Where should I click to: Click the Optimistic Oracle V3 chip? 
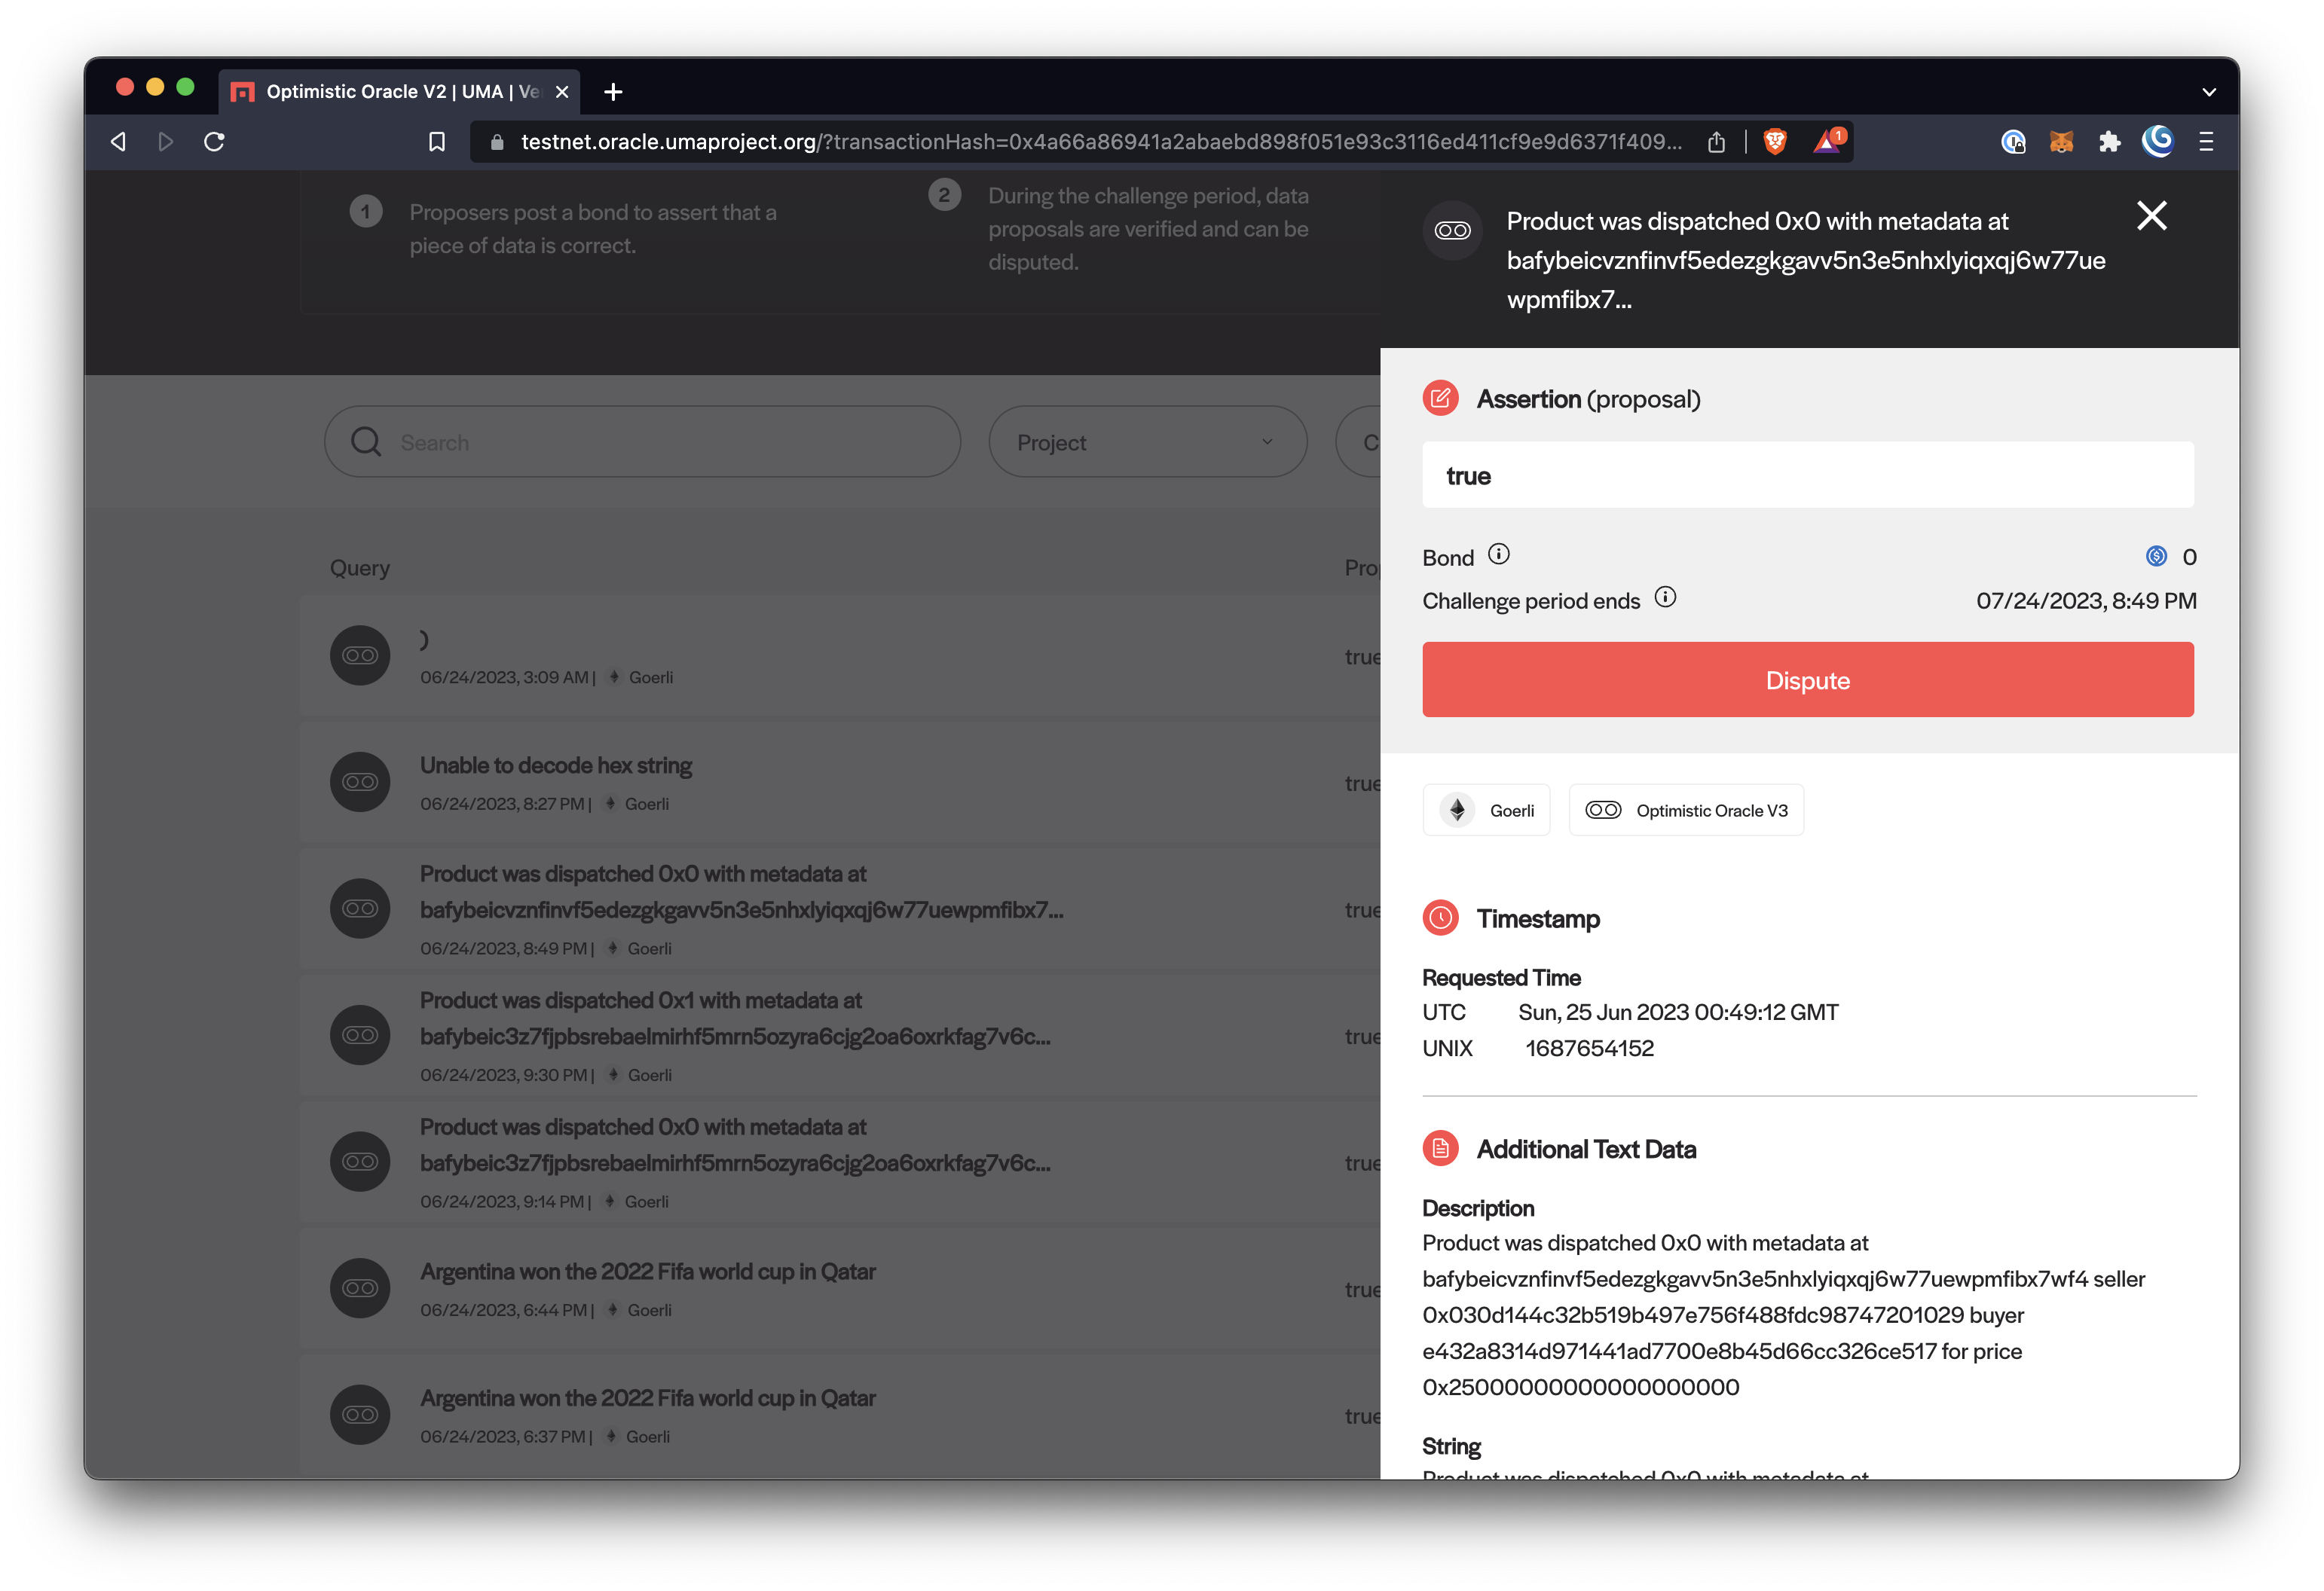[x=1686, y=811]
